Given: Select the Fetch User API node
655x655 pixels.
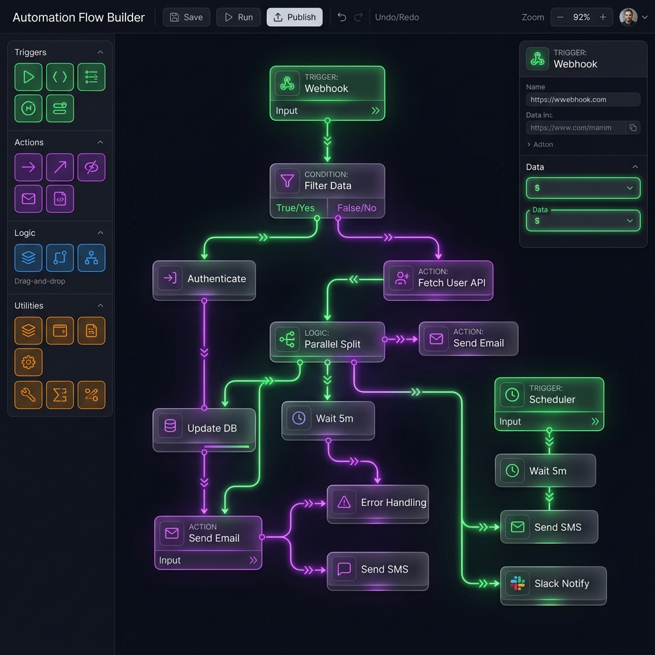Looking at the screenshot, I should point(438,280).
